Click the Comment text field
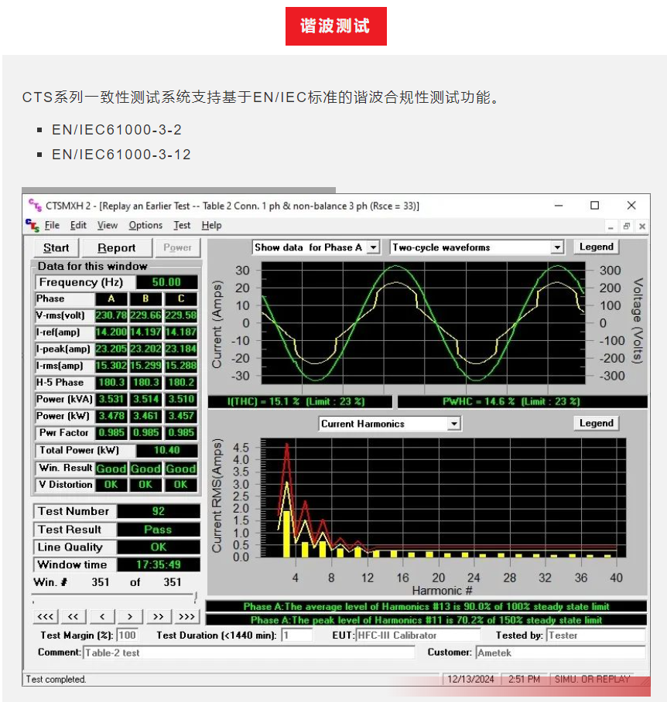The width and height of the screenshot is (667, 702). (248, 653)
